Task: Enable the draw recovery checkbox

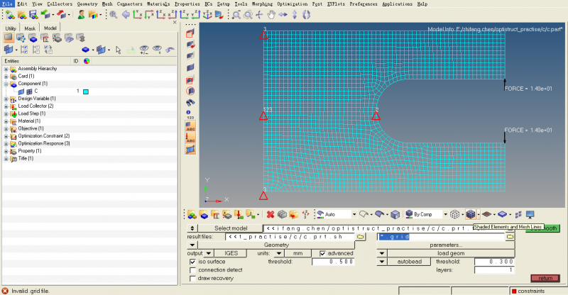Action: 193,278
